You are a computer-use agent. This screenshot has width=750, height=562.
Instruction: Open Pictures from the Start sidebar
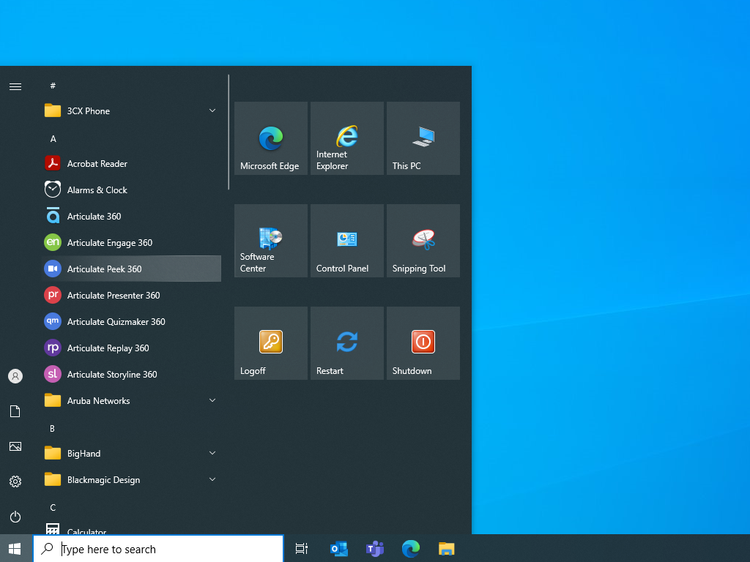point(15,446)
